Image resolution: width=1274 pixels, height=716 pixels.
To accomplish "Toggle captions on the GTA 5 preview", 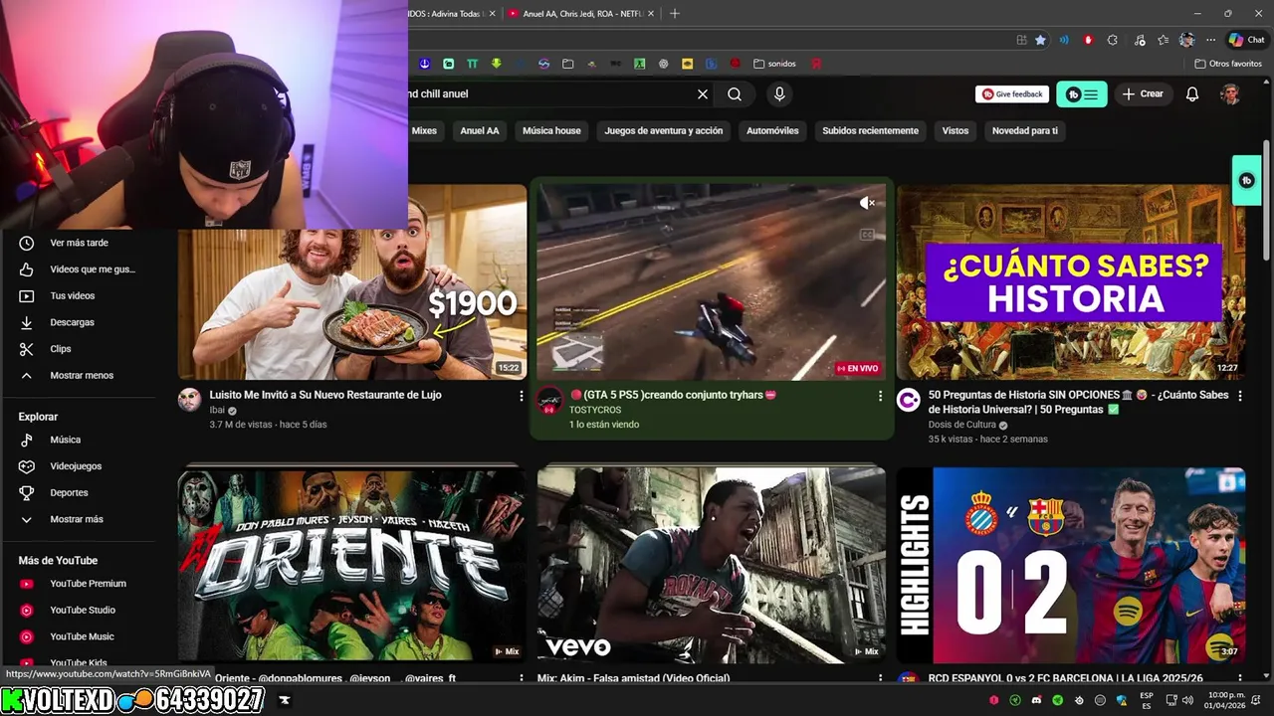I will [x=867, y=235].
